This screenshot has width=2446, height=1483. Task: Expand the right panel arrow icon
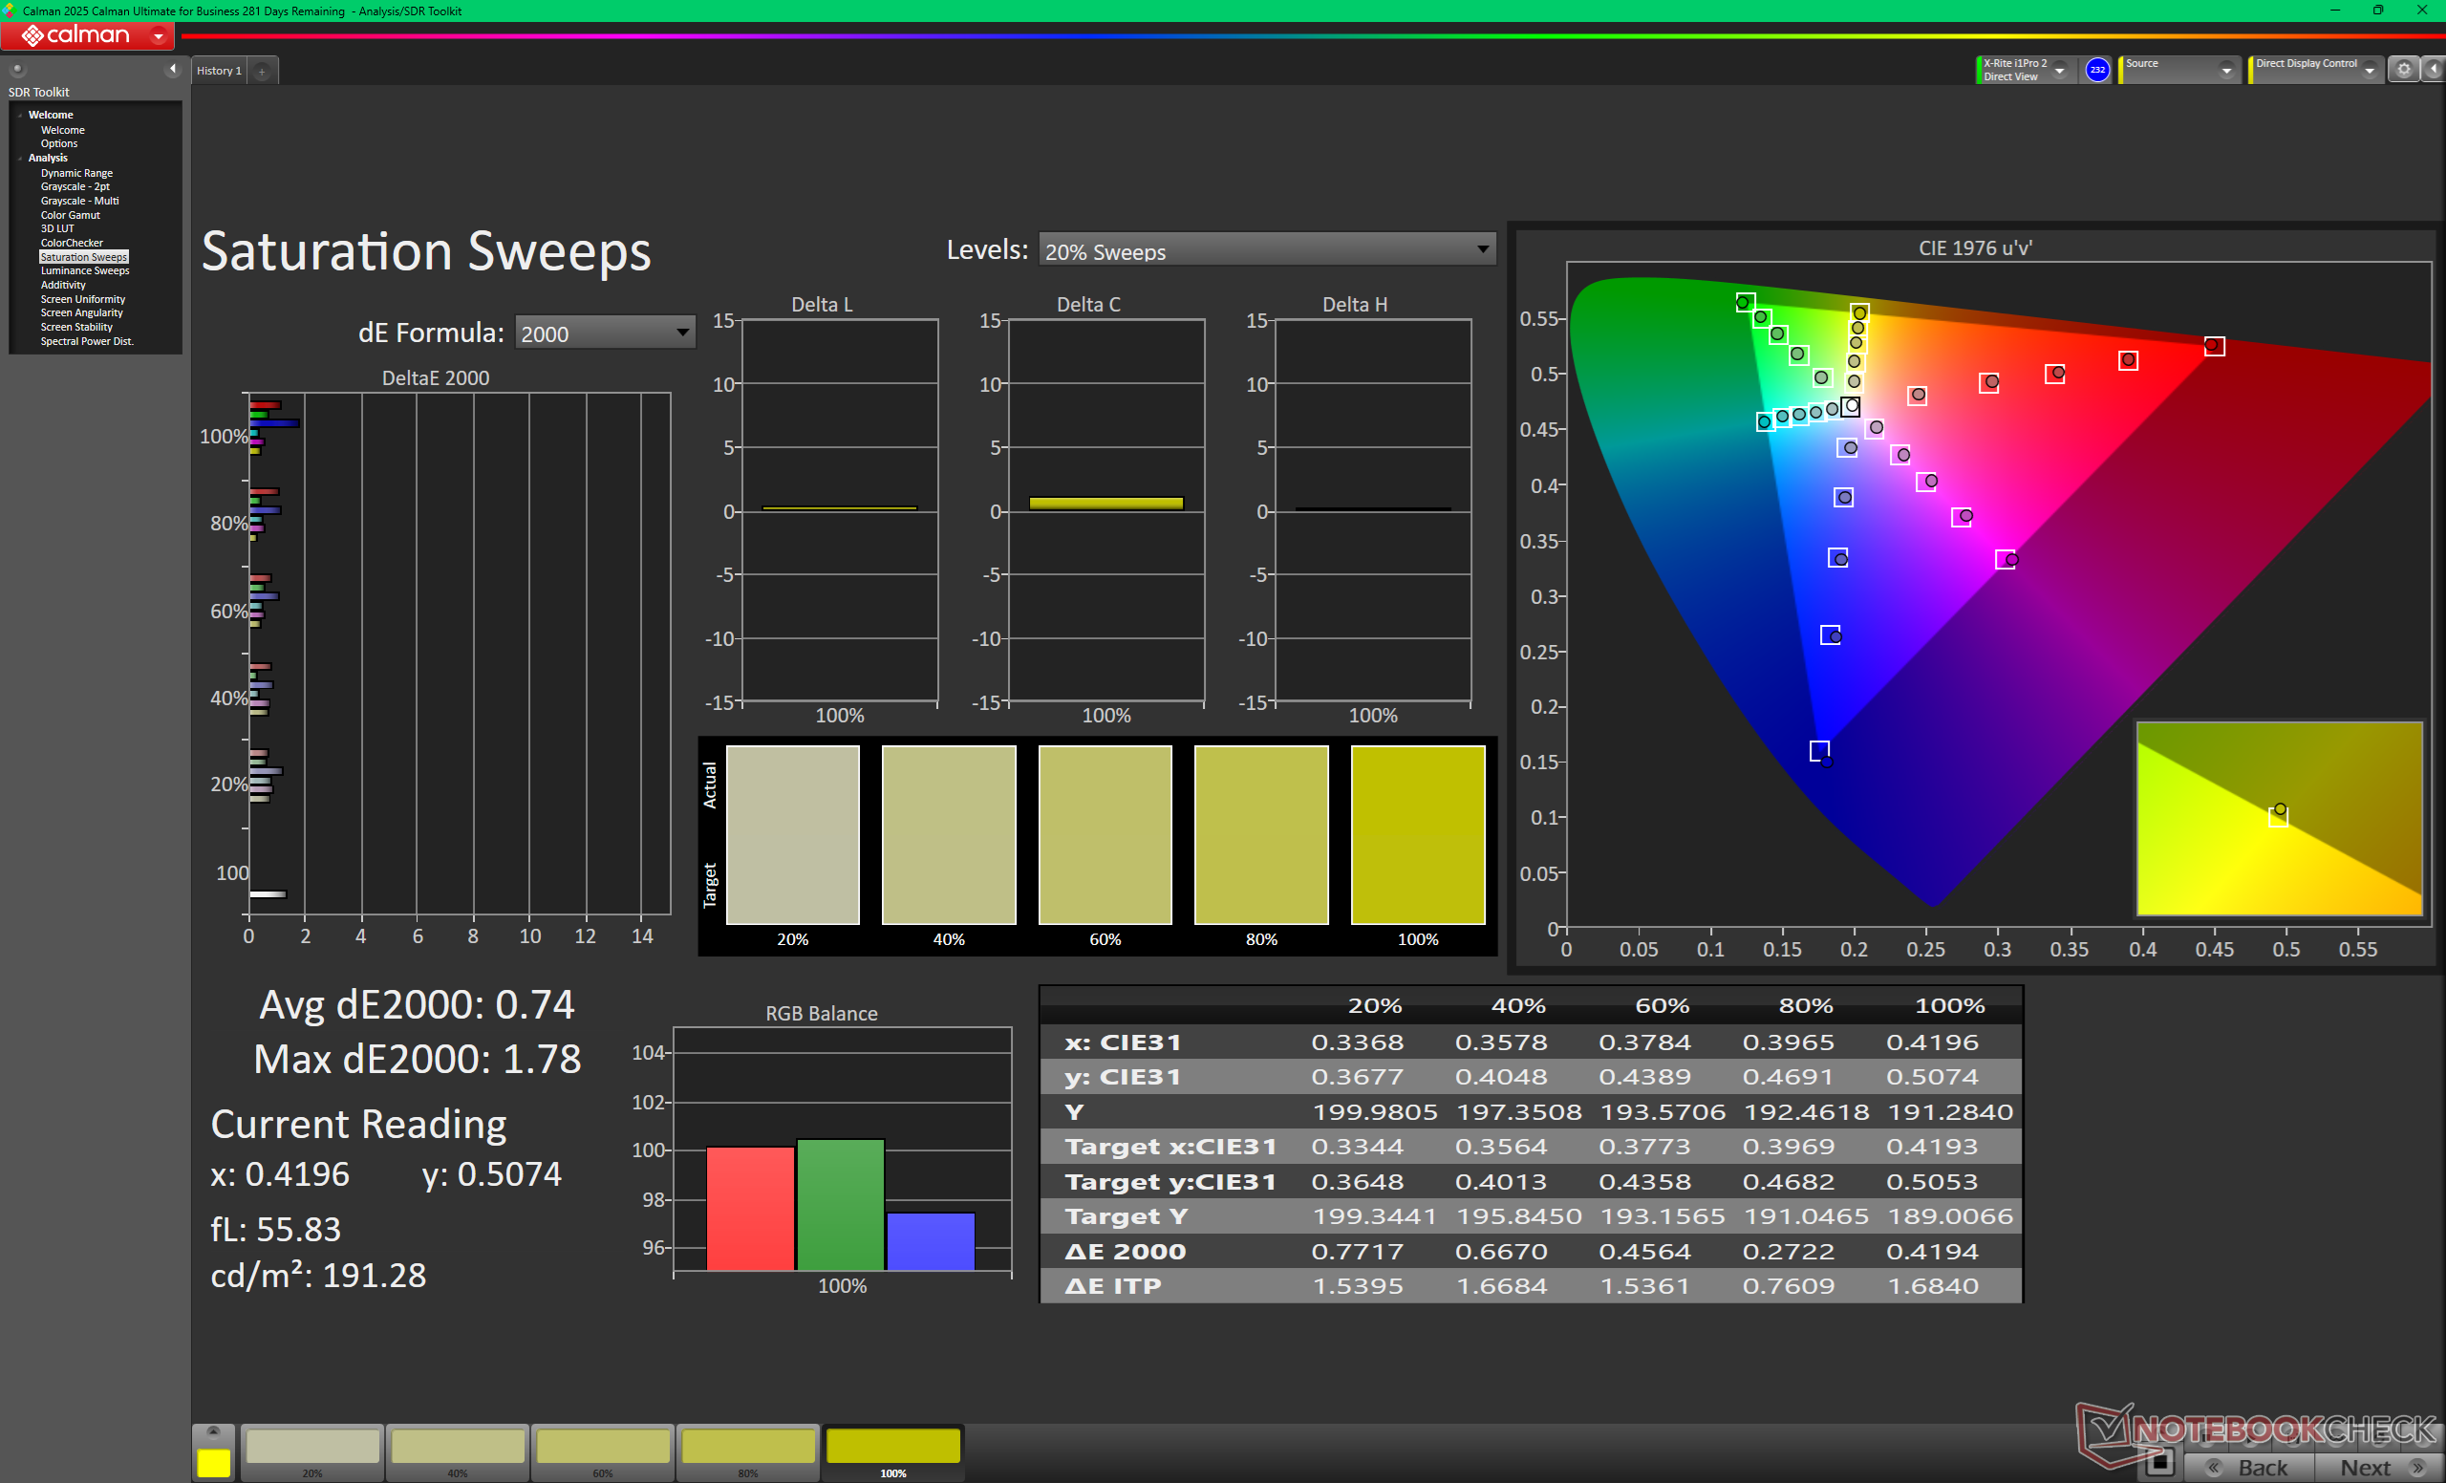pyautogui.click(x=2433, y=70)
